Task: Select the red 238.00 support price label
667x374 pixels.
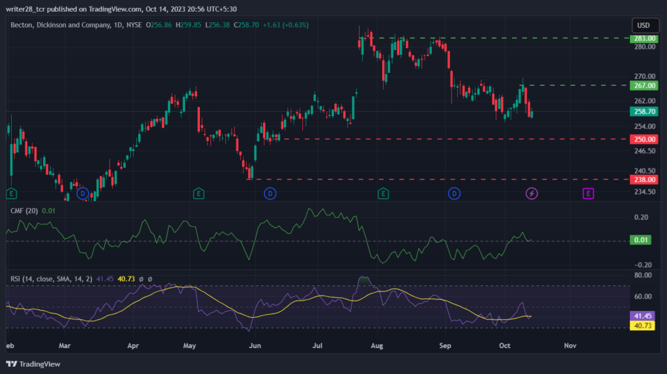Action: (x=644, y=180)
